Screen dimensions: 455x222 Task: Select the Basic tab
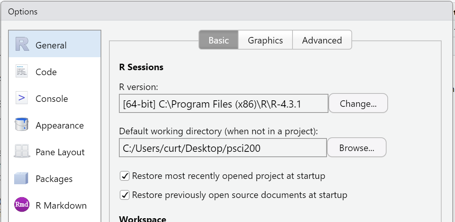click(x=218, y=40)
